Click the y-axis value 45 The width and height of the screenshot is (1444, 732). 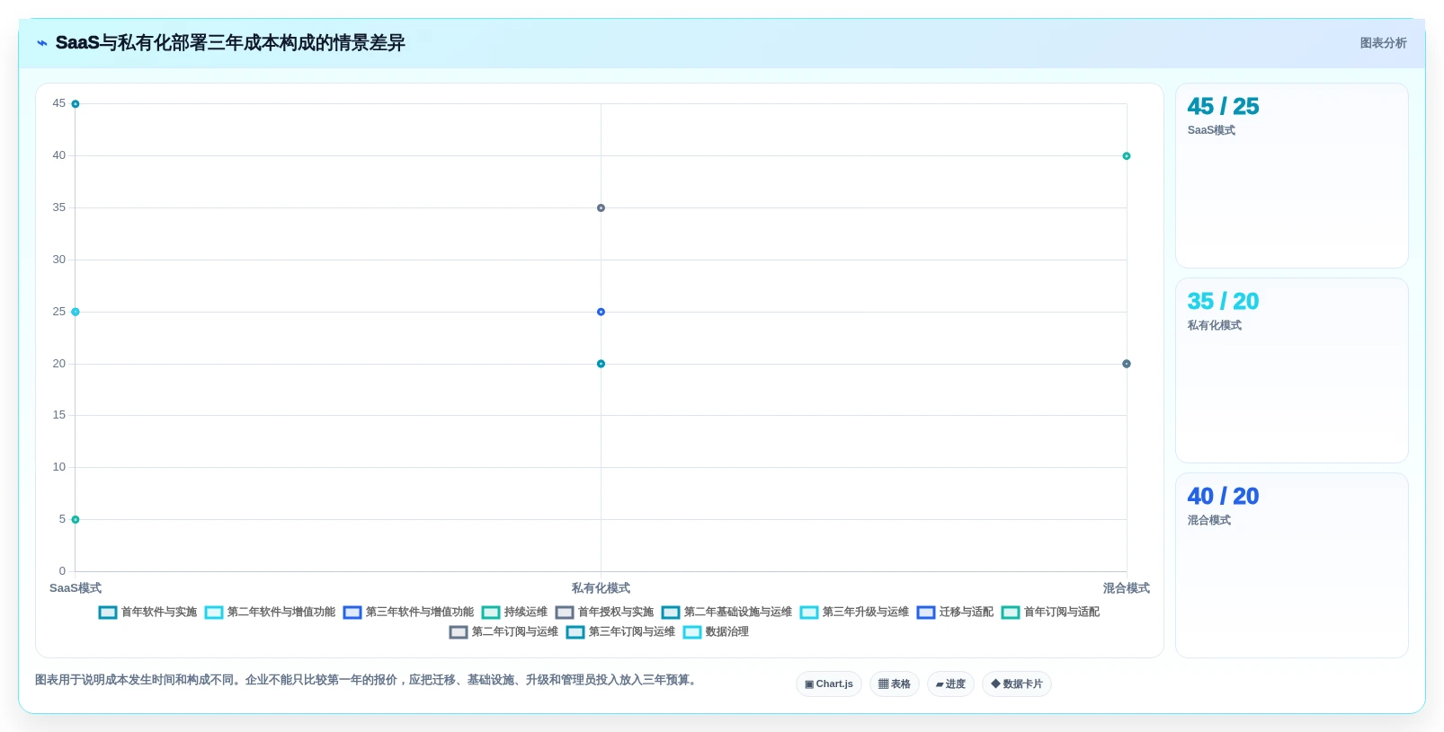click(x=59, y=103)
